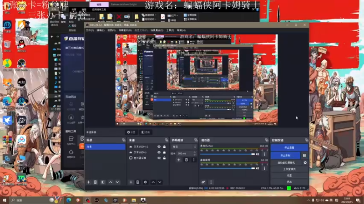Click the Stop Recording button
This screenshot has width=364, height=204.
point(285,155)
